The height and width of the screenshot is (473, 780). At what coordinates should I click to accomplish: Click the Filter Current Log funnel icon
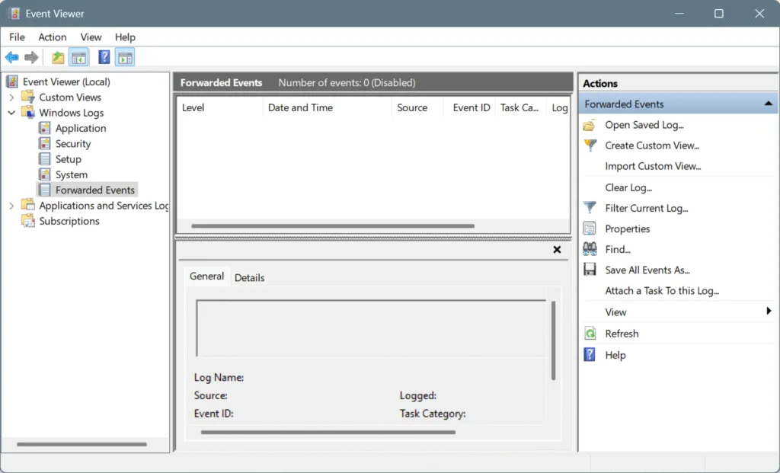590,208
